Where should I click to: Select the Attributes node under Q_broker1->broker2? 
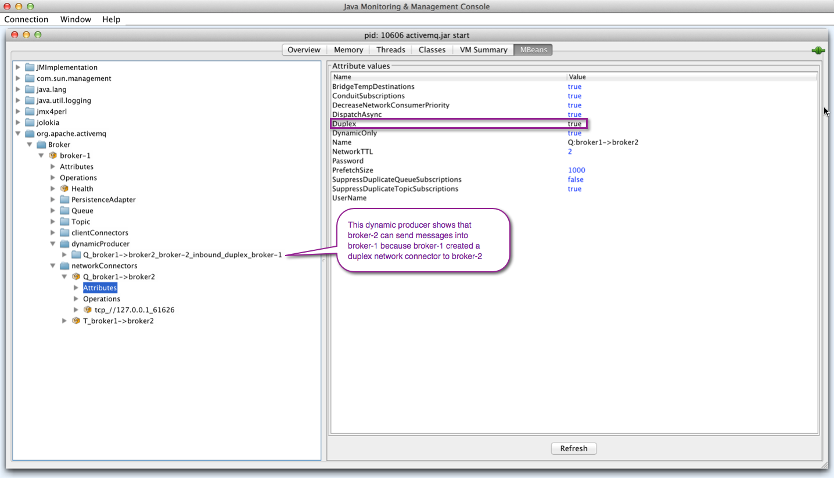coord(100,288)
